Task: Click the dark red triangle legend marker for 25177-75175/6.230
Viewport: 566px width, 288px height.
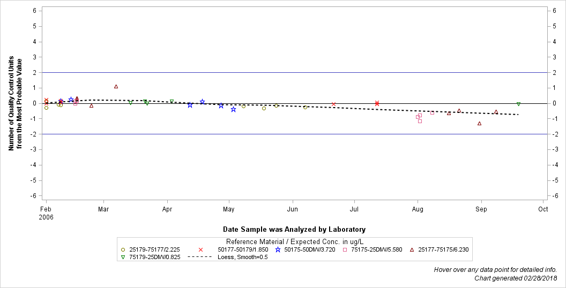Action: coord(412,249)
